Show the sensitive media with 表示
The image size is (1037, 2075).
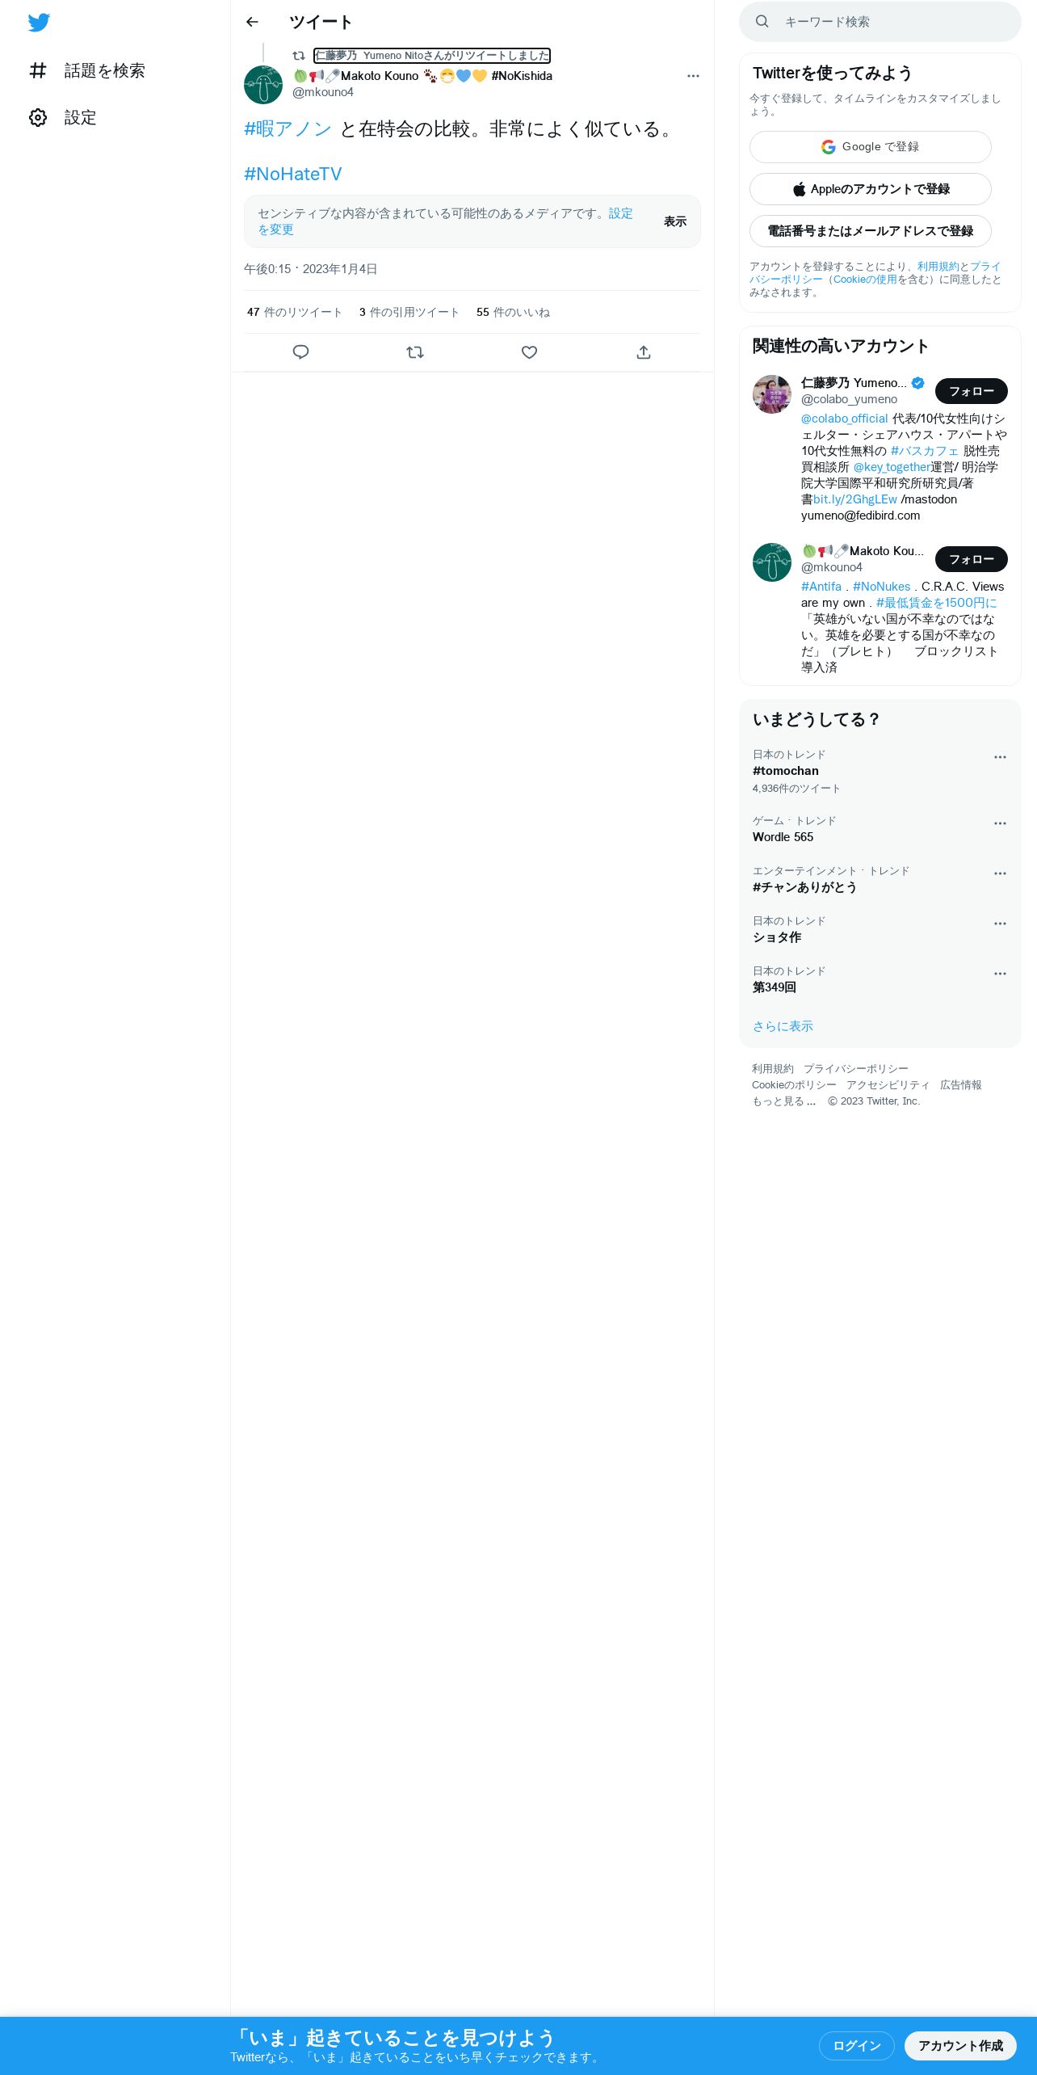(675, 221)
